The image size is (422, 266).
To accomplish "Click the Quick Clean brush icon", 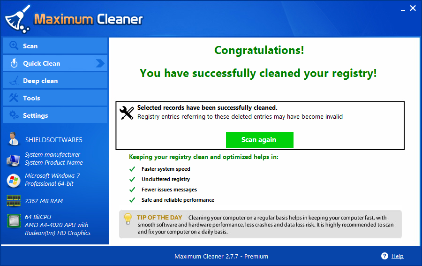I will click(x=14, y=63).
